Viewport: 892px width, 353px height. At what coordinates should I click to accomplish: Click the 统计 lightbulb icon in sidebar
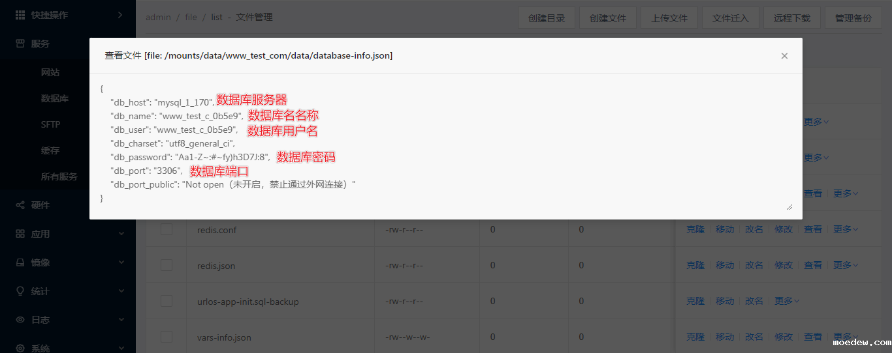tap(20, 291)
